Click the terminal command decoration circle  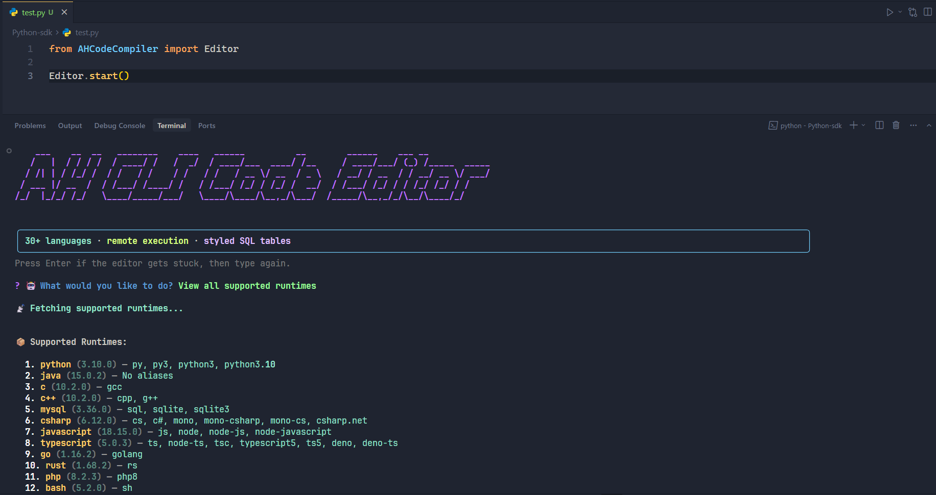9,151
